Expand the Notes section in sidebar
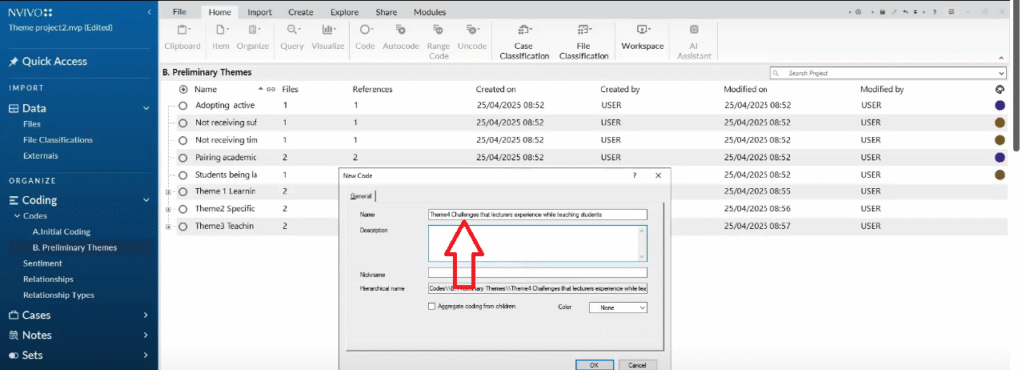1022x370 pixels. (x=146, y=335)
